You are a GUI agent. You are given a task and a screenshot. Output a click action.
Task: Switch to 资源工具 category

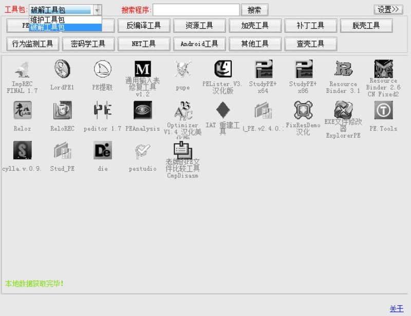tap(199, 26)
